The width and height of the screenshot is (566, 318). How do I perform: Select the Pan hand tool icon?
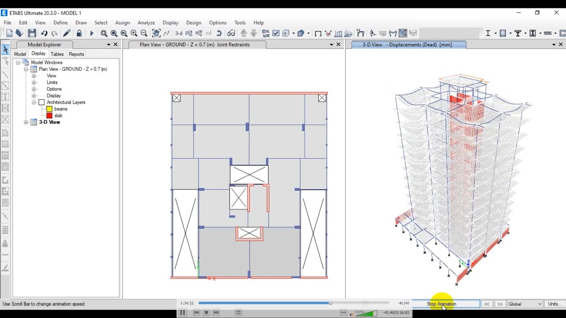[x=156, y=33]
